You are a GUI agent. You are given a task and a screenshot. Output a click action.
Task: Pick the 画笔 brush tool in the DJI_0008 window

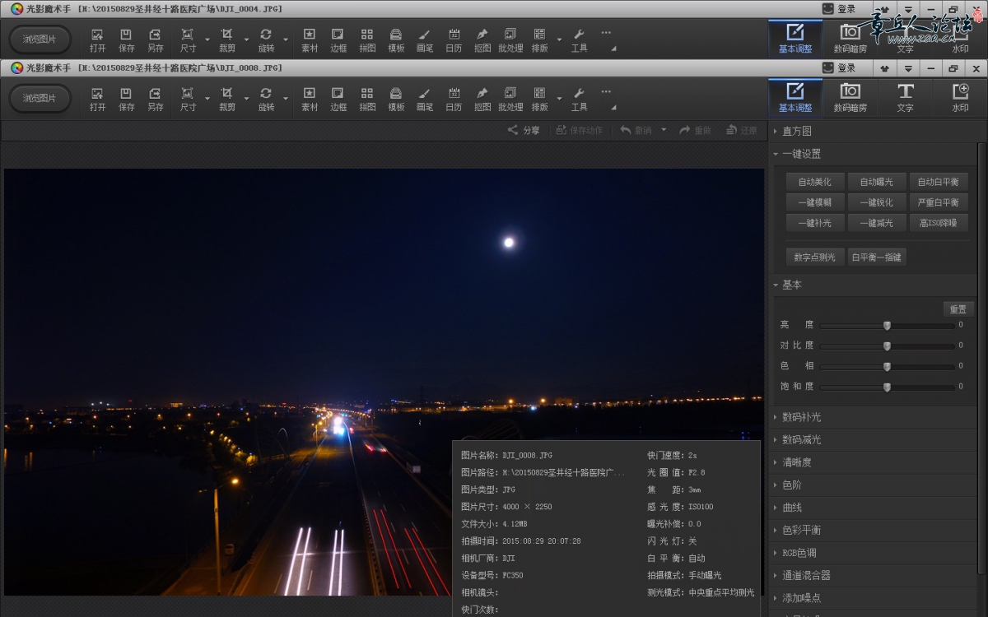tap(425, 99)
